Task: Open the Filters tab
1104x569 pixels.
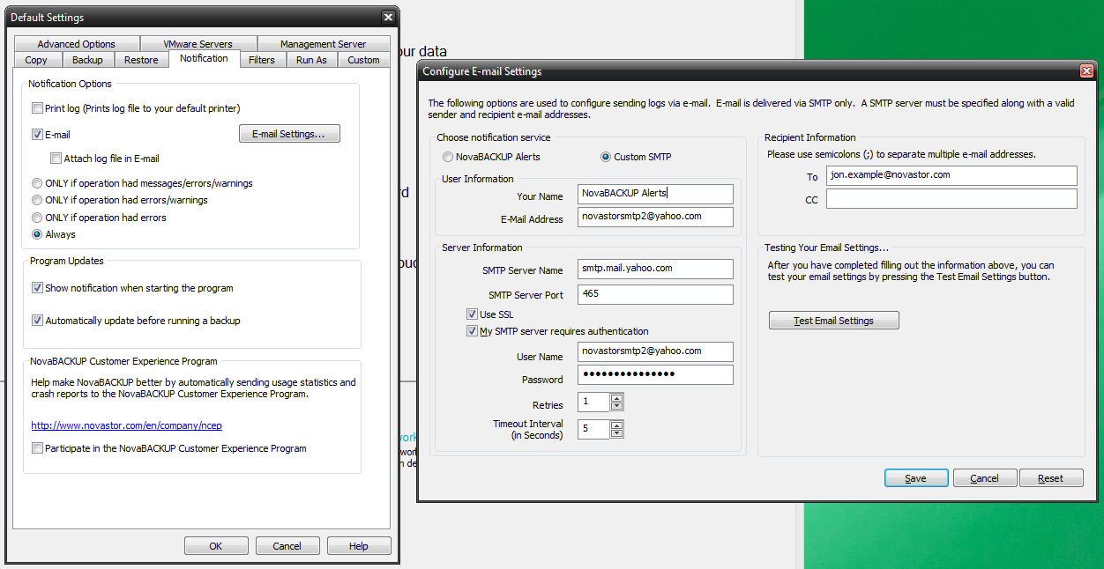Action: click(x=262, y=60)
